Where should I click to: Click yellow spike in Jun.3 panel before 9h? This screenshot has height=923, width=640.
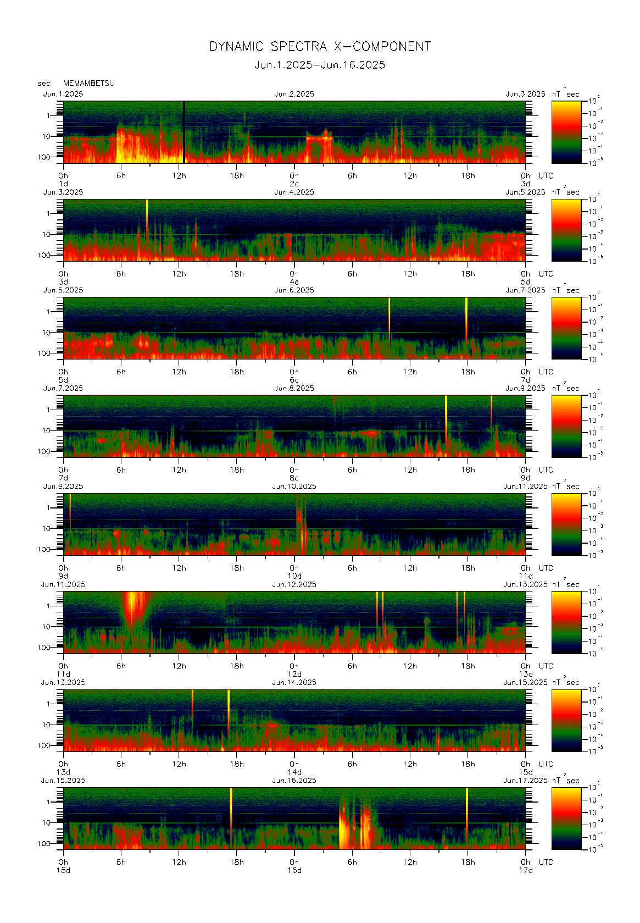[x=147, y=218]
